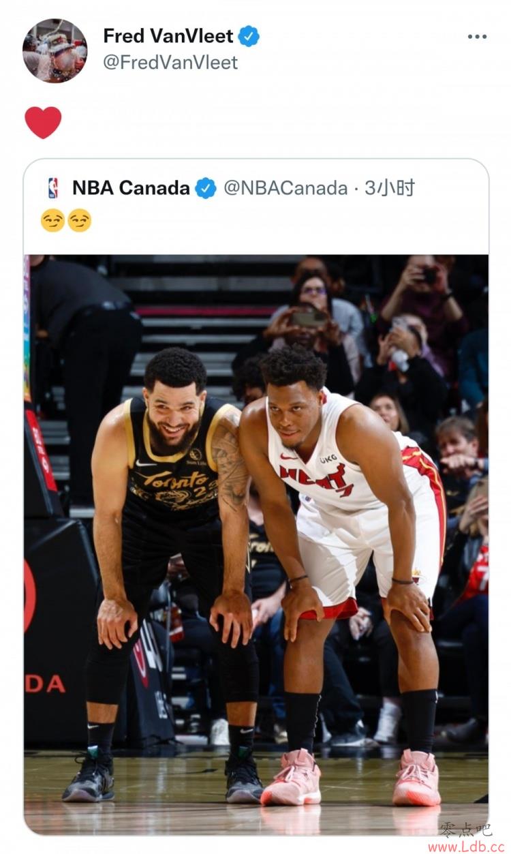Click the red heart emoji
Image resolution: width=511 pixels, height=854 pixels.
[43, 123]
